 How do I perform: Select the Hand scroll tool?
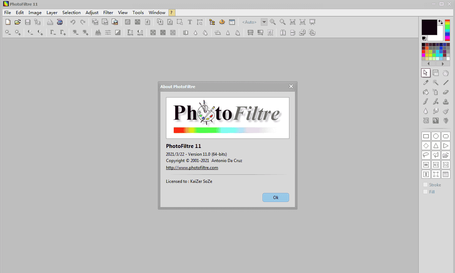click(x=445, y=73)
